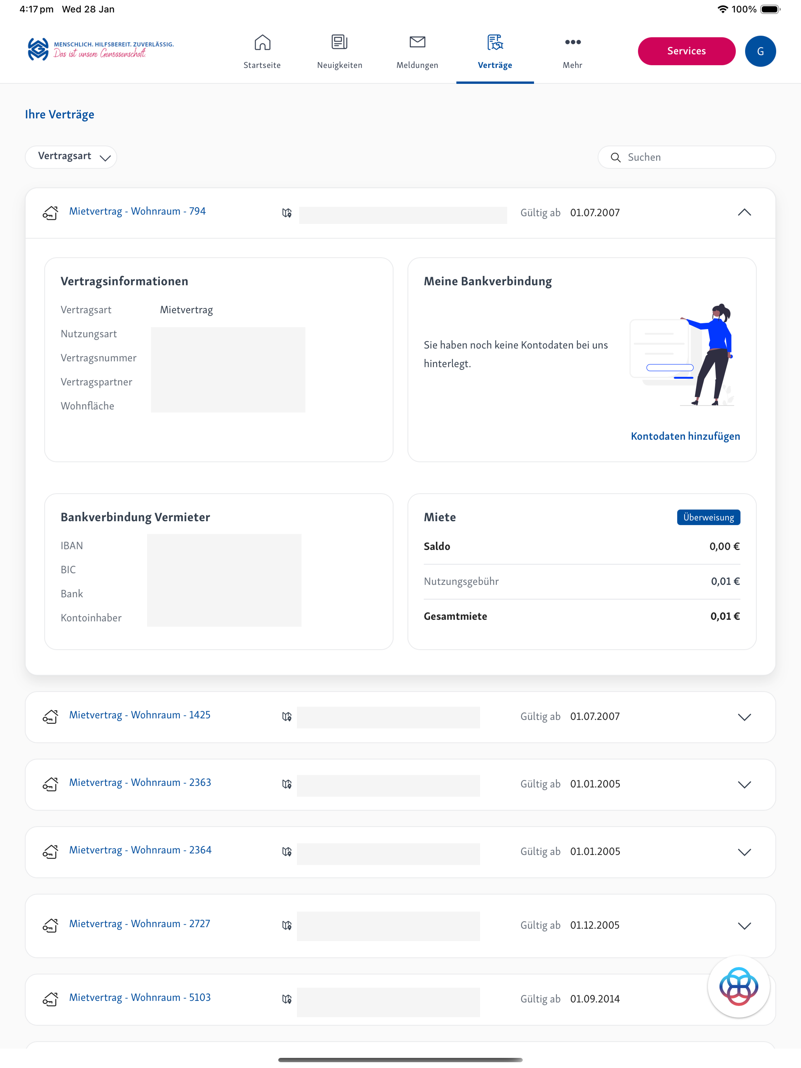Open link Mietvertrag - Wohnraum - 794

pyautogui.click(x=137, y=212)
